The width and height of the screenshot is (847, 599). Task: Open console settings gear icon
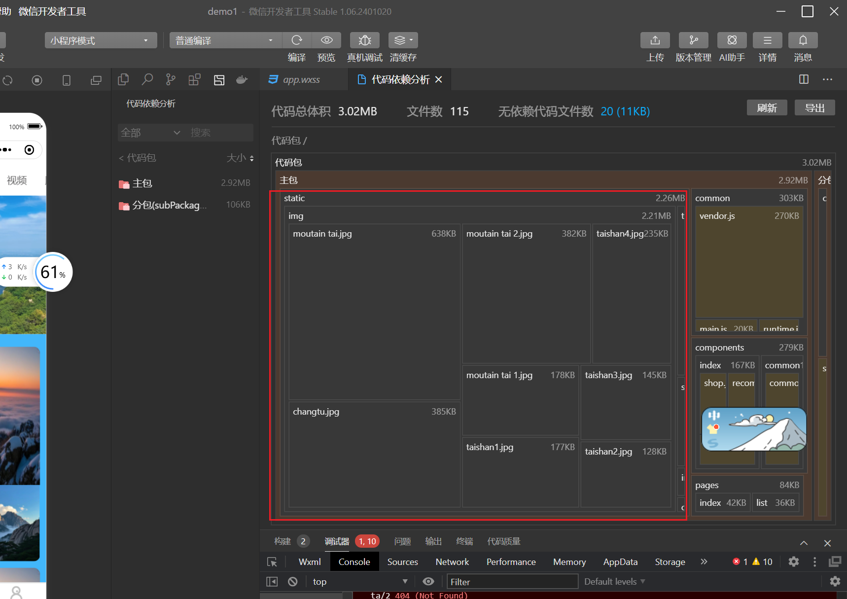[x=835, y=581]
